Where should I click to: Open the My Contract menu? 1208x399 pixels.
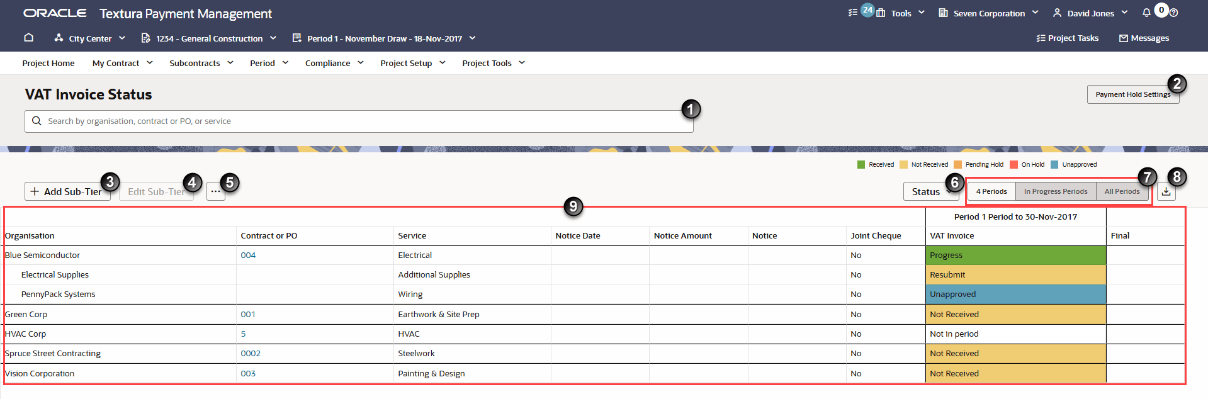click(123, 63)
